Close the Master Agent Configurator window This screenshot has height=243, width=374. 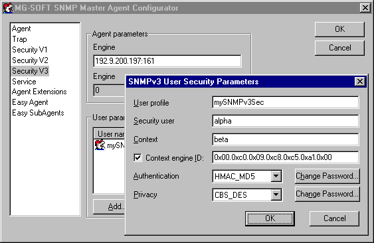(365, 8)
